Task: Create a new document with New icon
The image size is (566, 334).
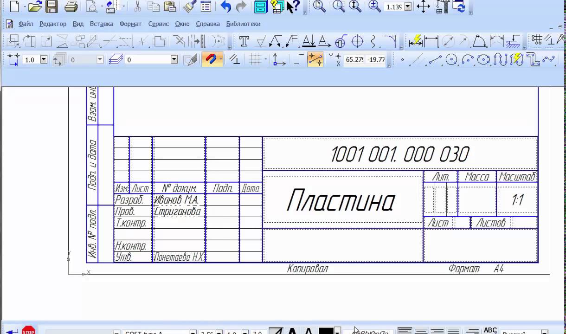Action: [x=15, y=6]
